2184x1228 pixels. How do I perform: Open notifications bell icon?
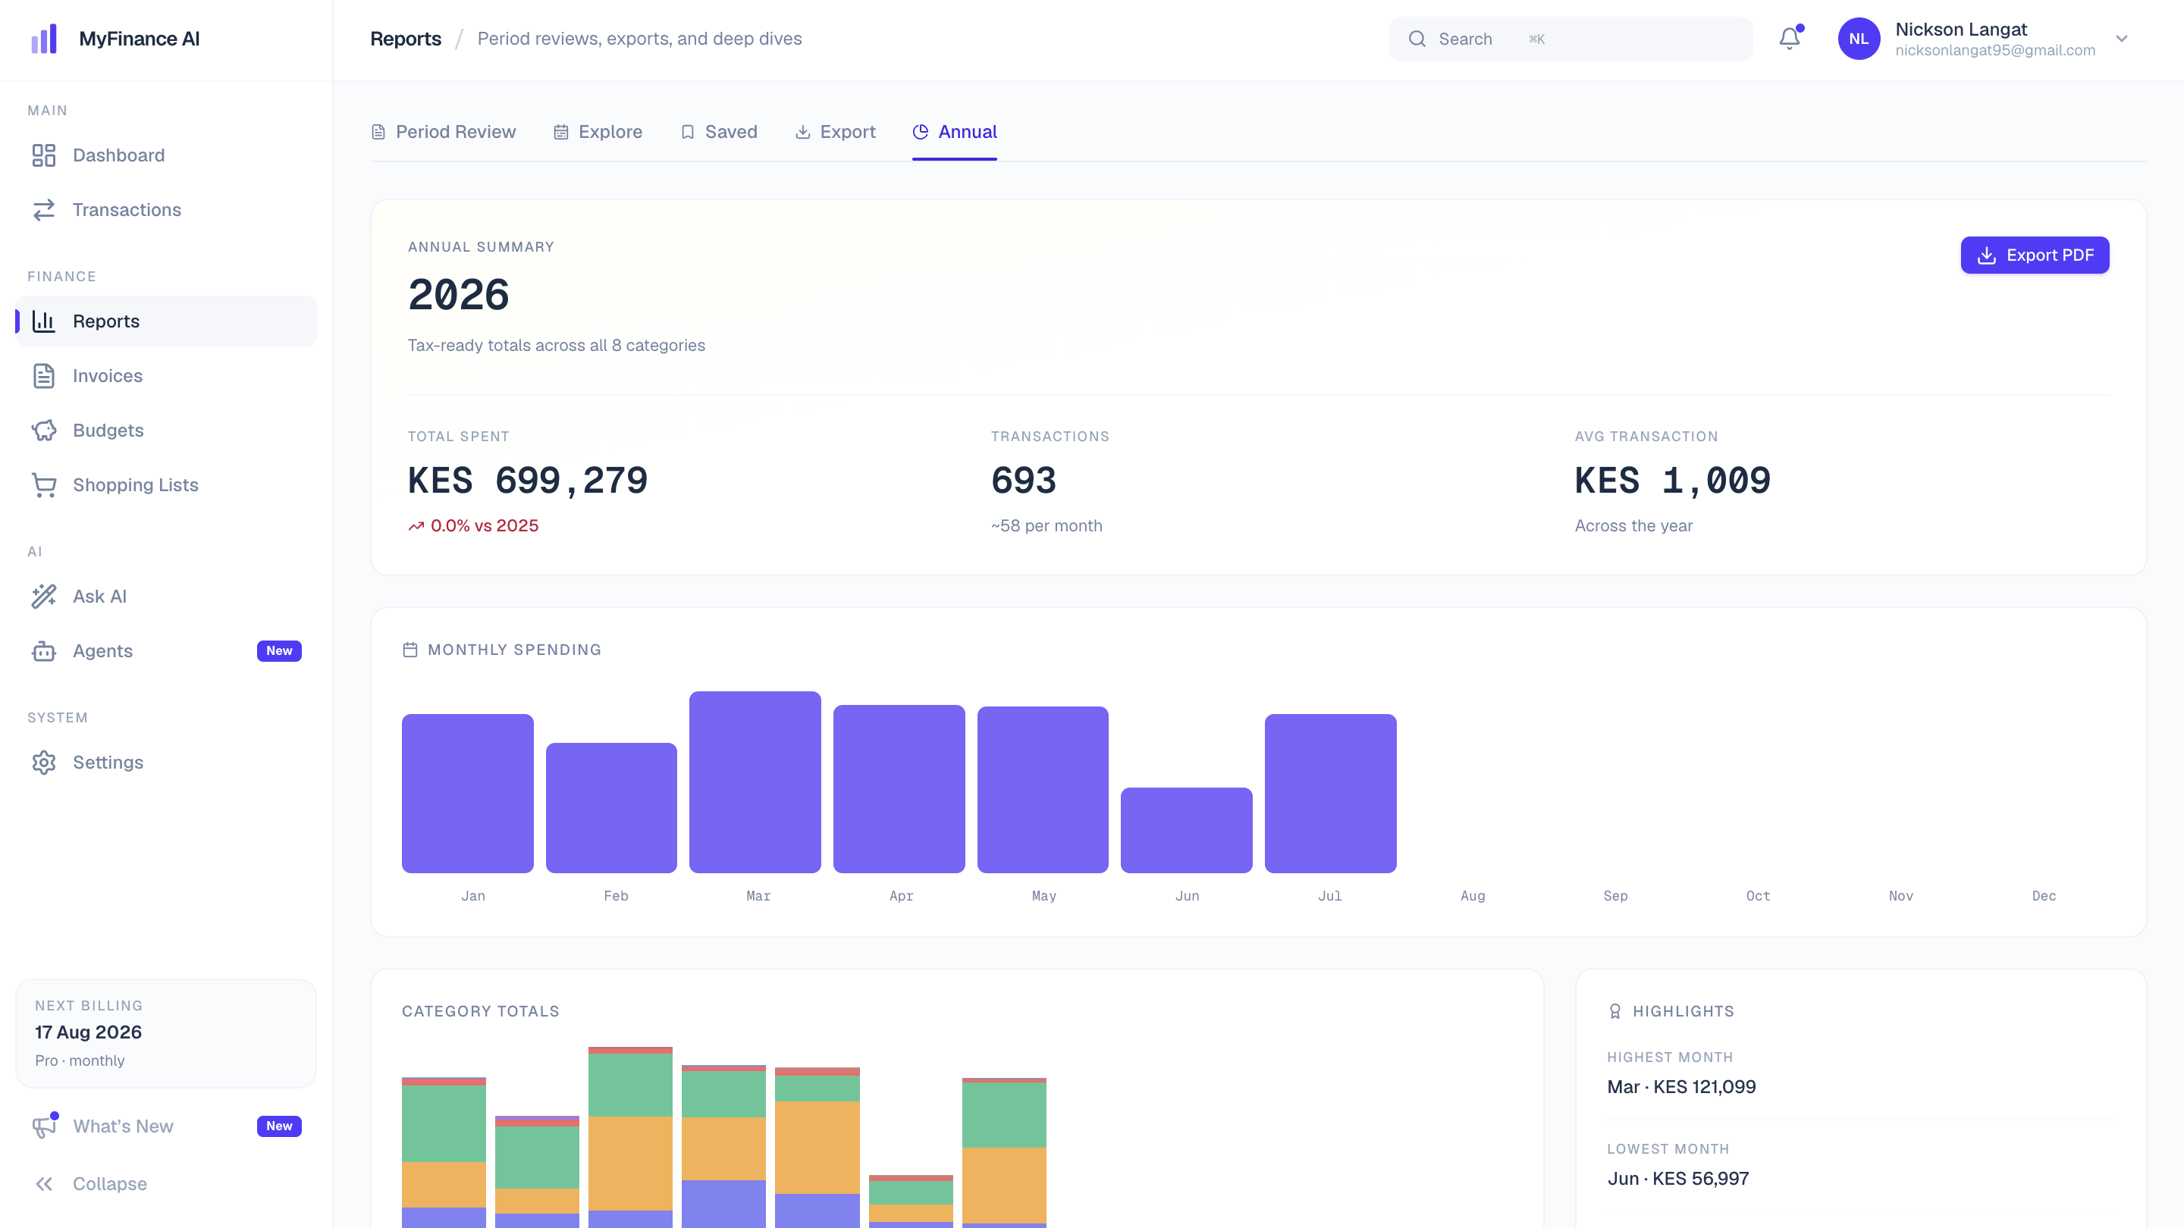[x=1789, y=39]
